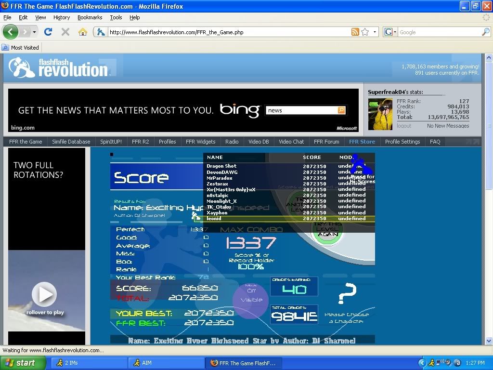Open the Bookmarks menu
Screen dimensions: 493x370
point(90,17)
